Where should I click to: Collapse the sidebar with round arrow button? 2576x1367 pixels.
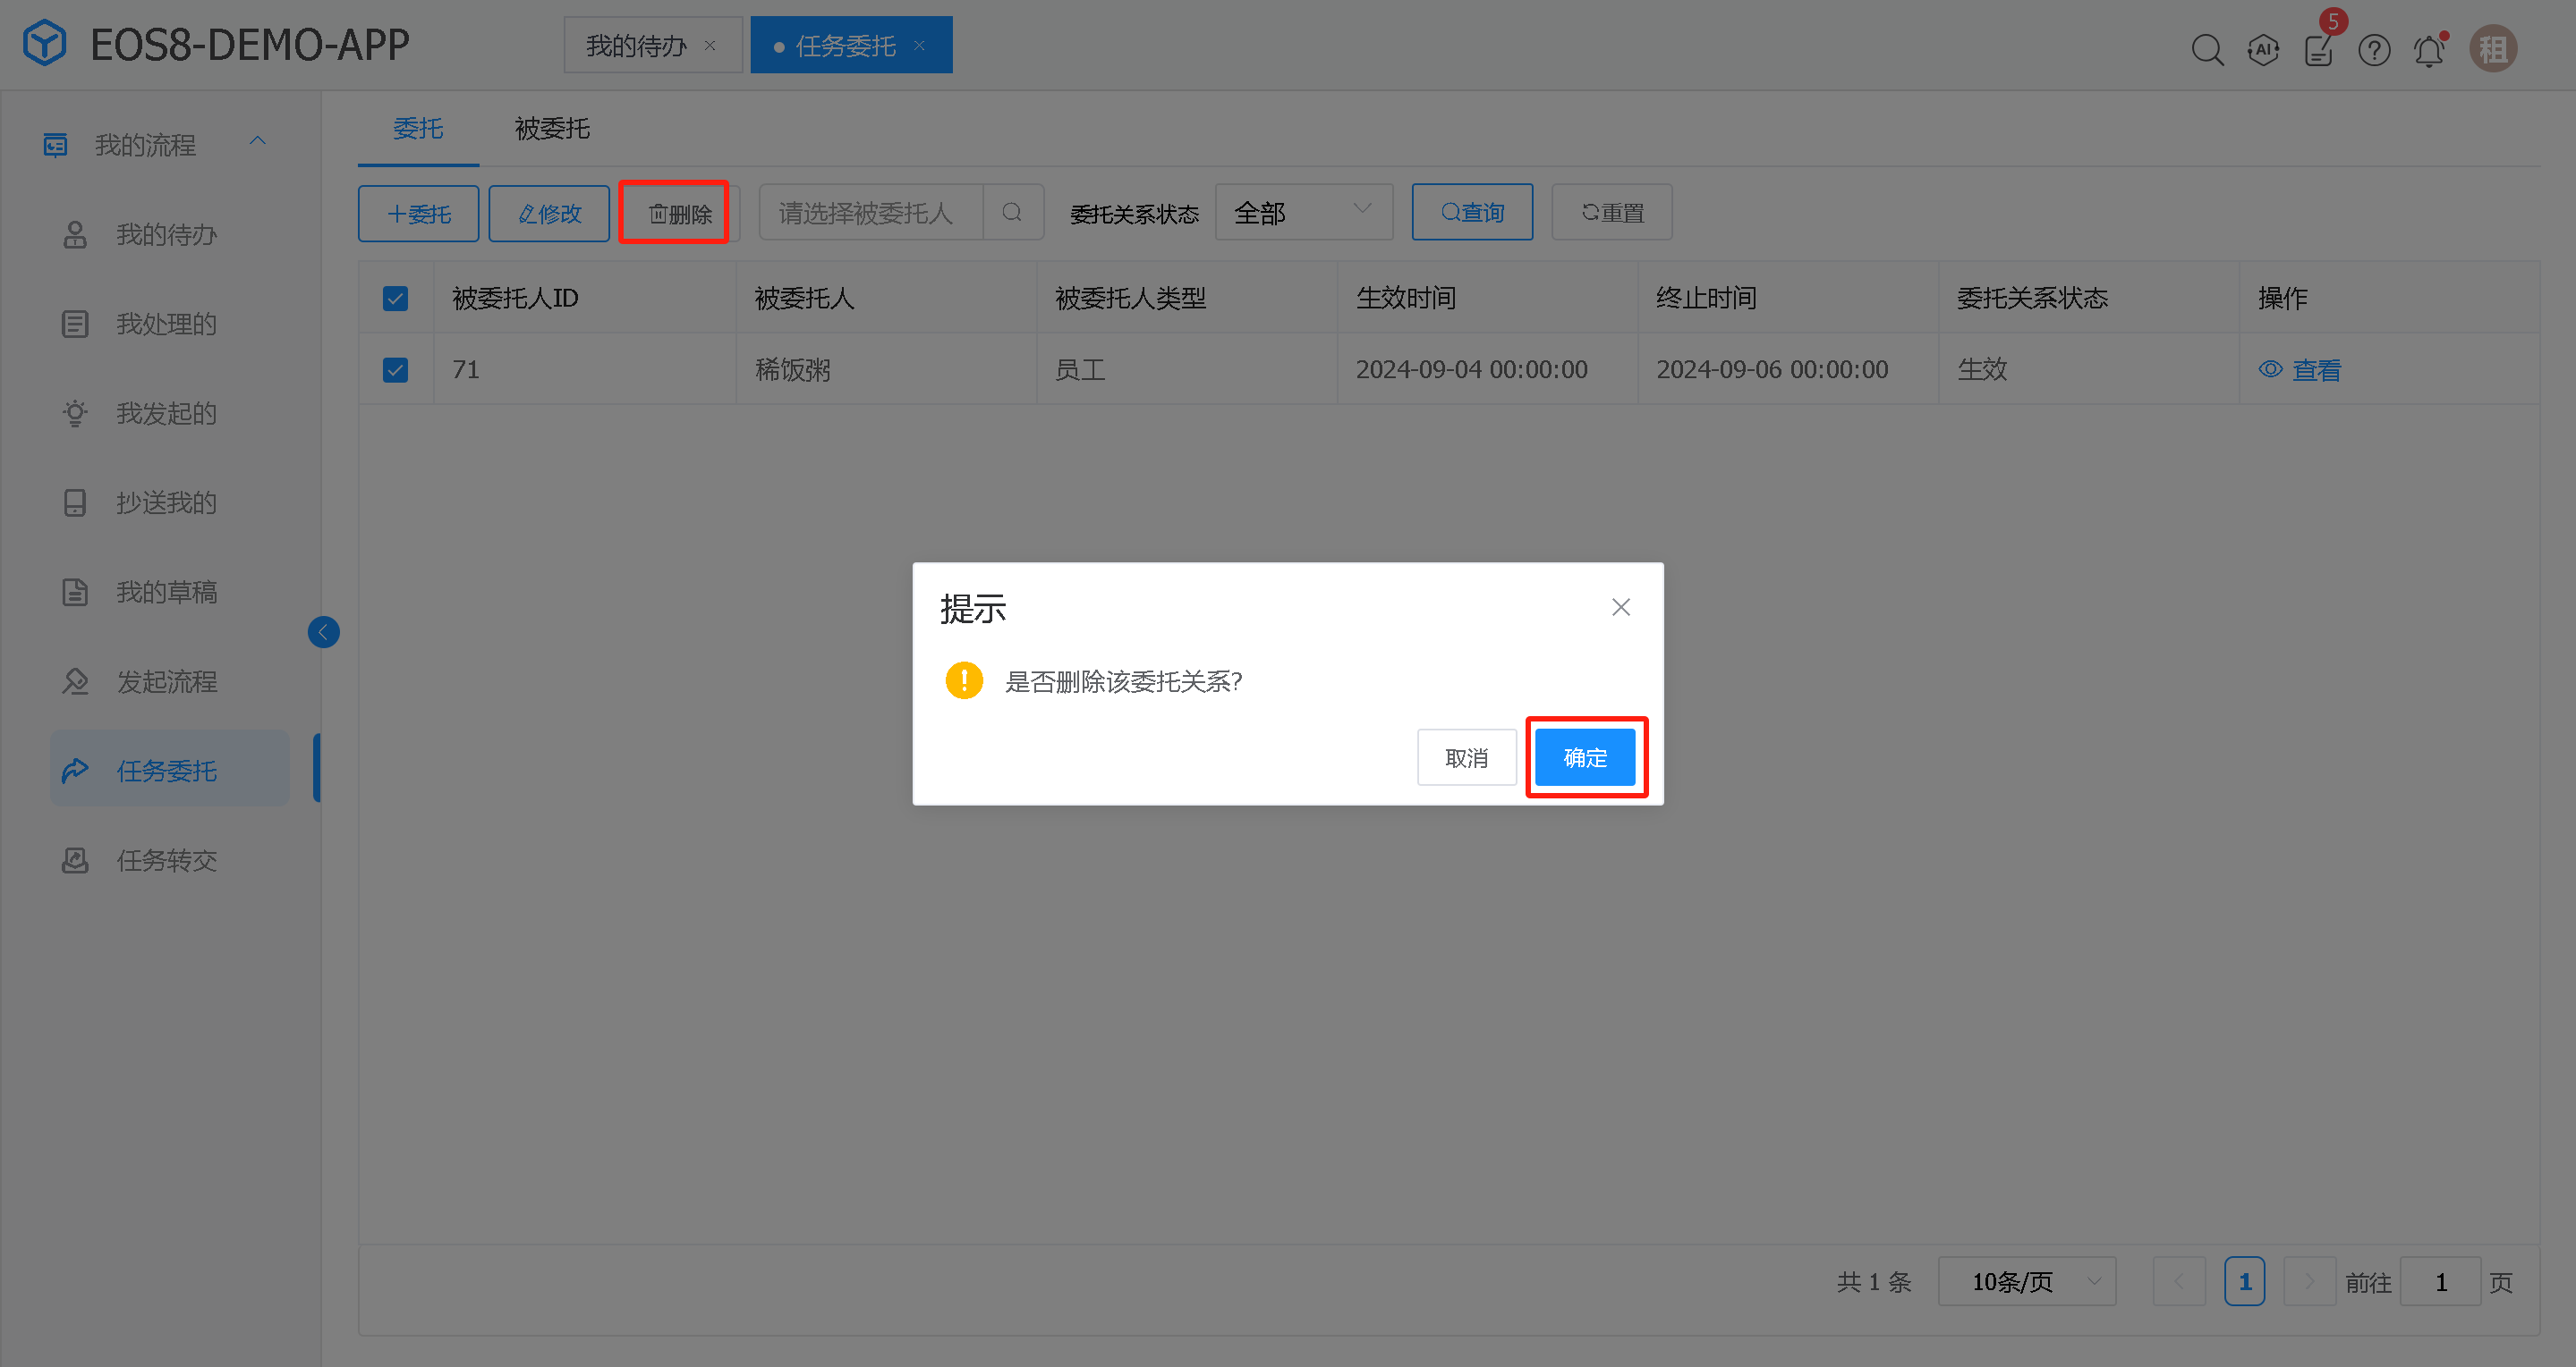323,631
